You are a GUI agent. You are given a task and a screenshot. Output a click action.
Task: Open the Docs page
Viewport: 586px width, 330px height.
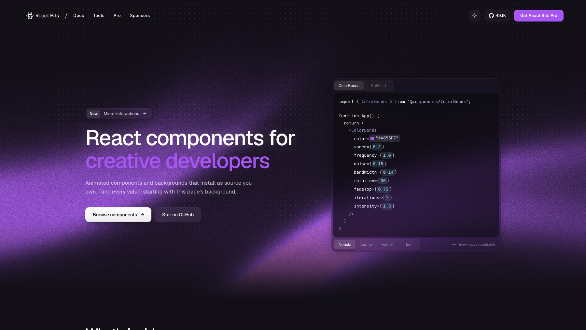click(x=79, y=16)
